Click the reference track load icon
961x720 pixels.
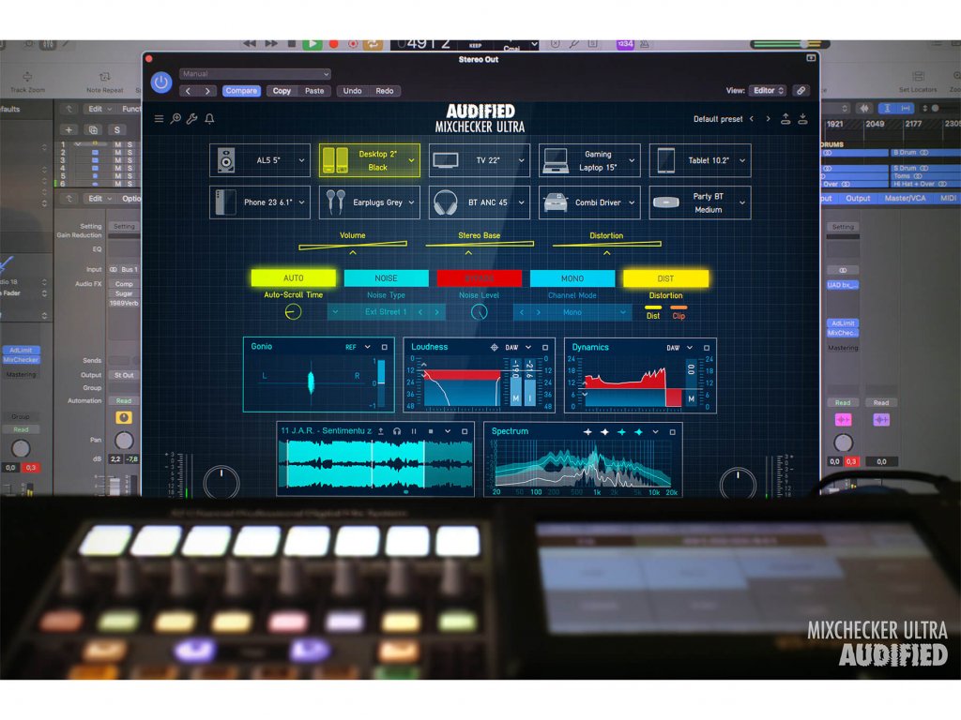coord(381,431)
